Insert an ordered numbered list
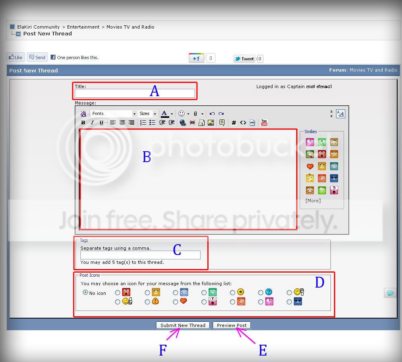 143,123
